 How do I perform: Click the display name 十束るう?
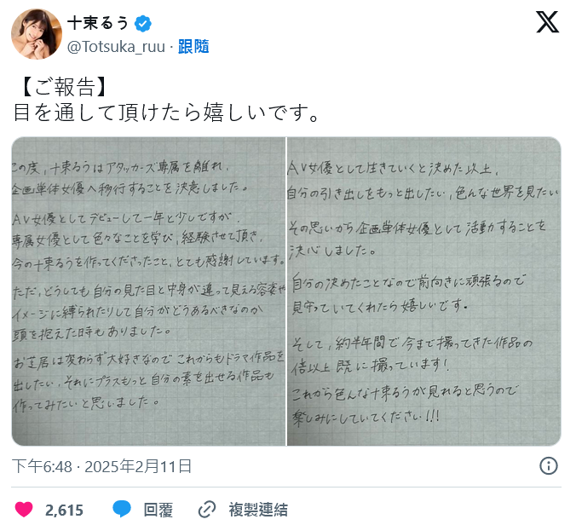(x=98, y=24)
